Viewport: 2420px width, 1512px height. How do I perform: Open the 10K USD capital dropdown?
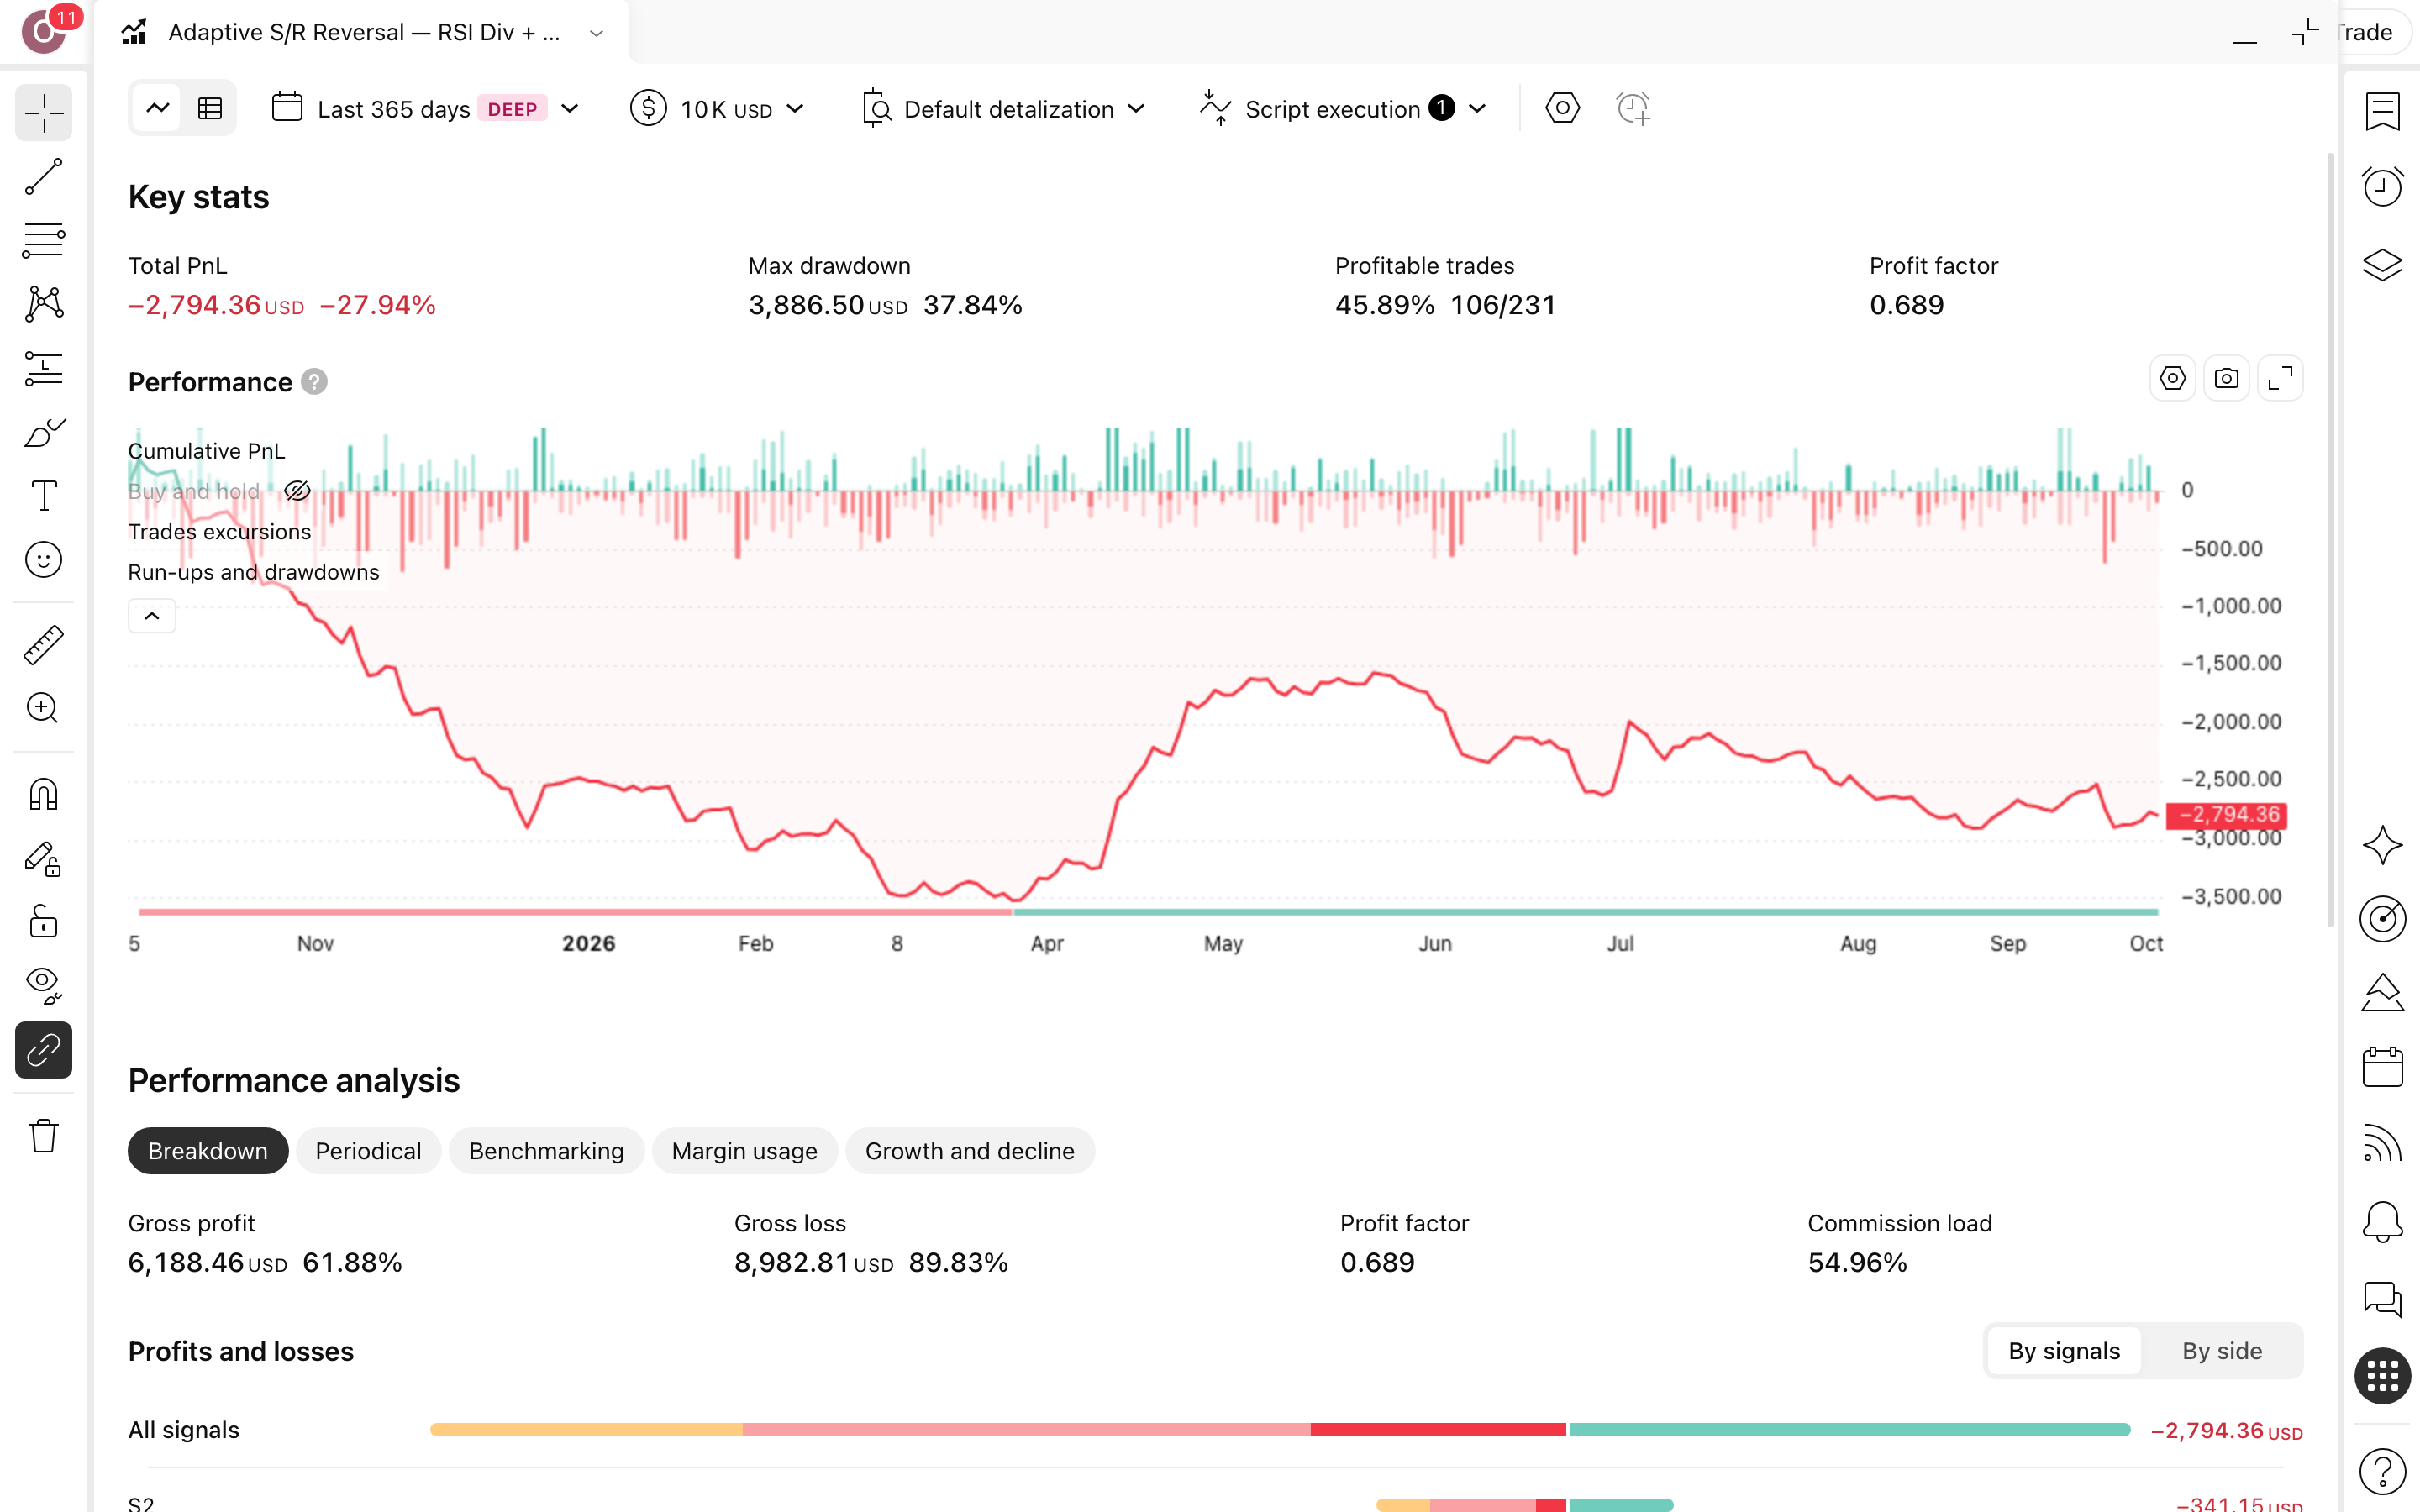click(718, 109)
